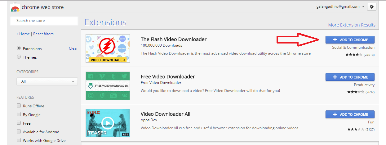Click into the Search the store field

click(x=44, y=20)
